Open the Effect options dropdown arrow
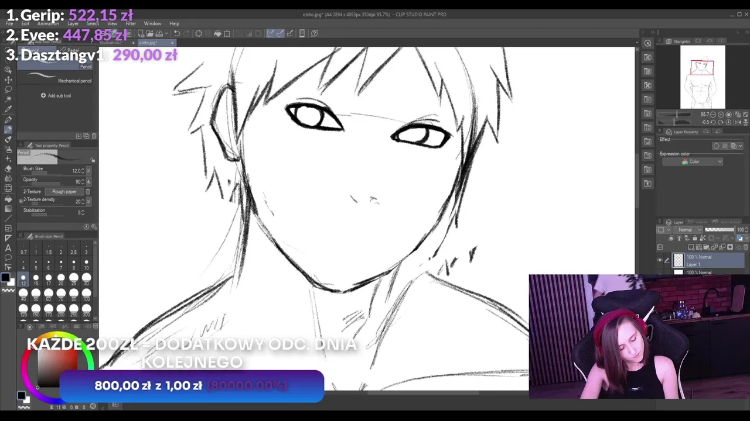The image size is (750, 421). pos(741,146)
